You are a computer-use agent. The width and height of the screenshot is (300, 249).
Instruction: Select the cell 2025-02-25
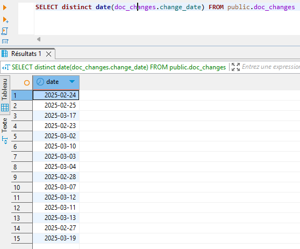(56, 105)
